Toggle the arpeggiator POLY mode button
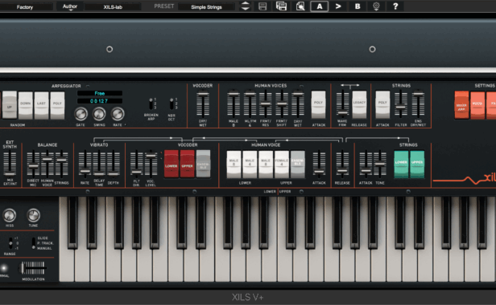This screenshot has height=305, width=496. (57, 105)
